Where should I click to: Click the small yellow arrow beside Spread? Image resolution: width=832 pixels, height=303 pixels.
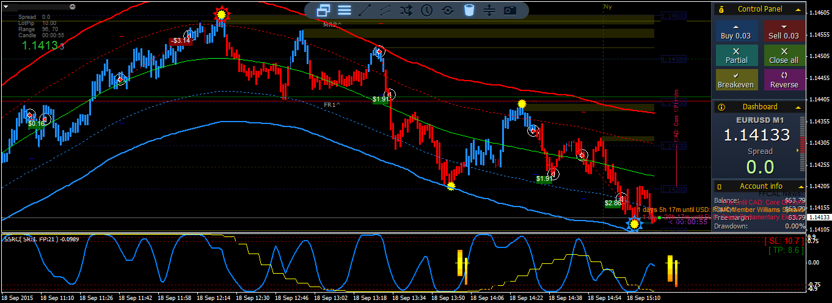(x=798, y=150)
